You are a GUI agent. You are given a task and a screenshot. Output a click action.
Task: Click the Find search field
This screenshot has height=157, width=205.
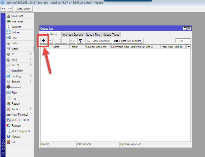pyautogui.click(x=183, y=41)
